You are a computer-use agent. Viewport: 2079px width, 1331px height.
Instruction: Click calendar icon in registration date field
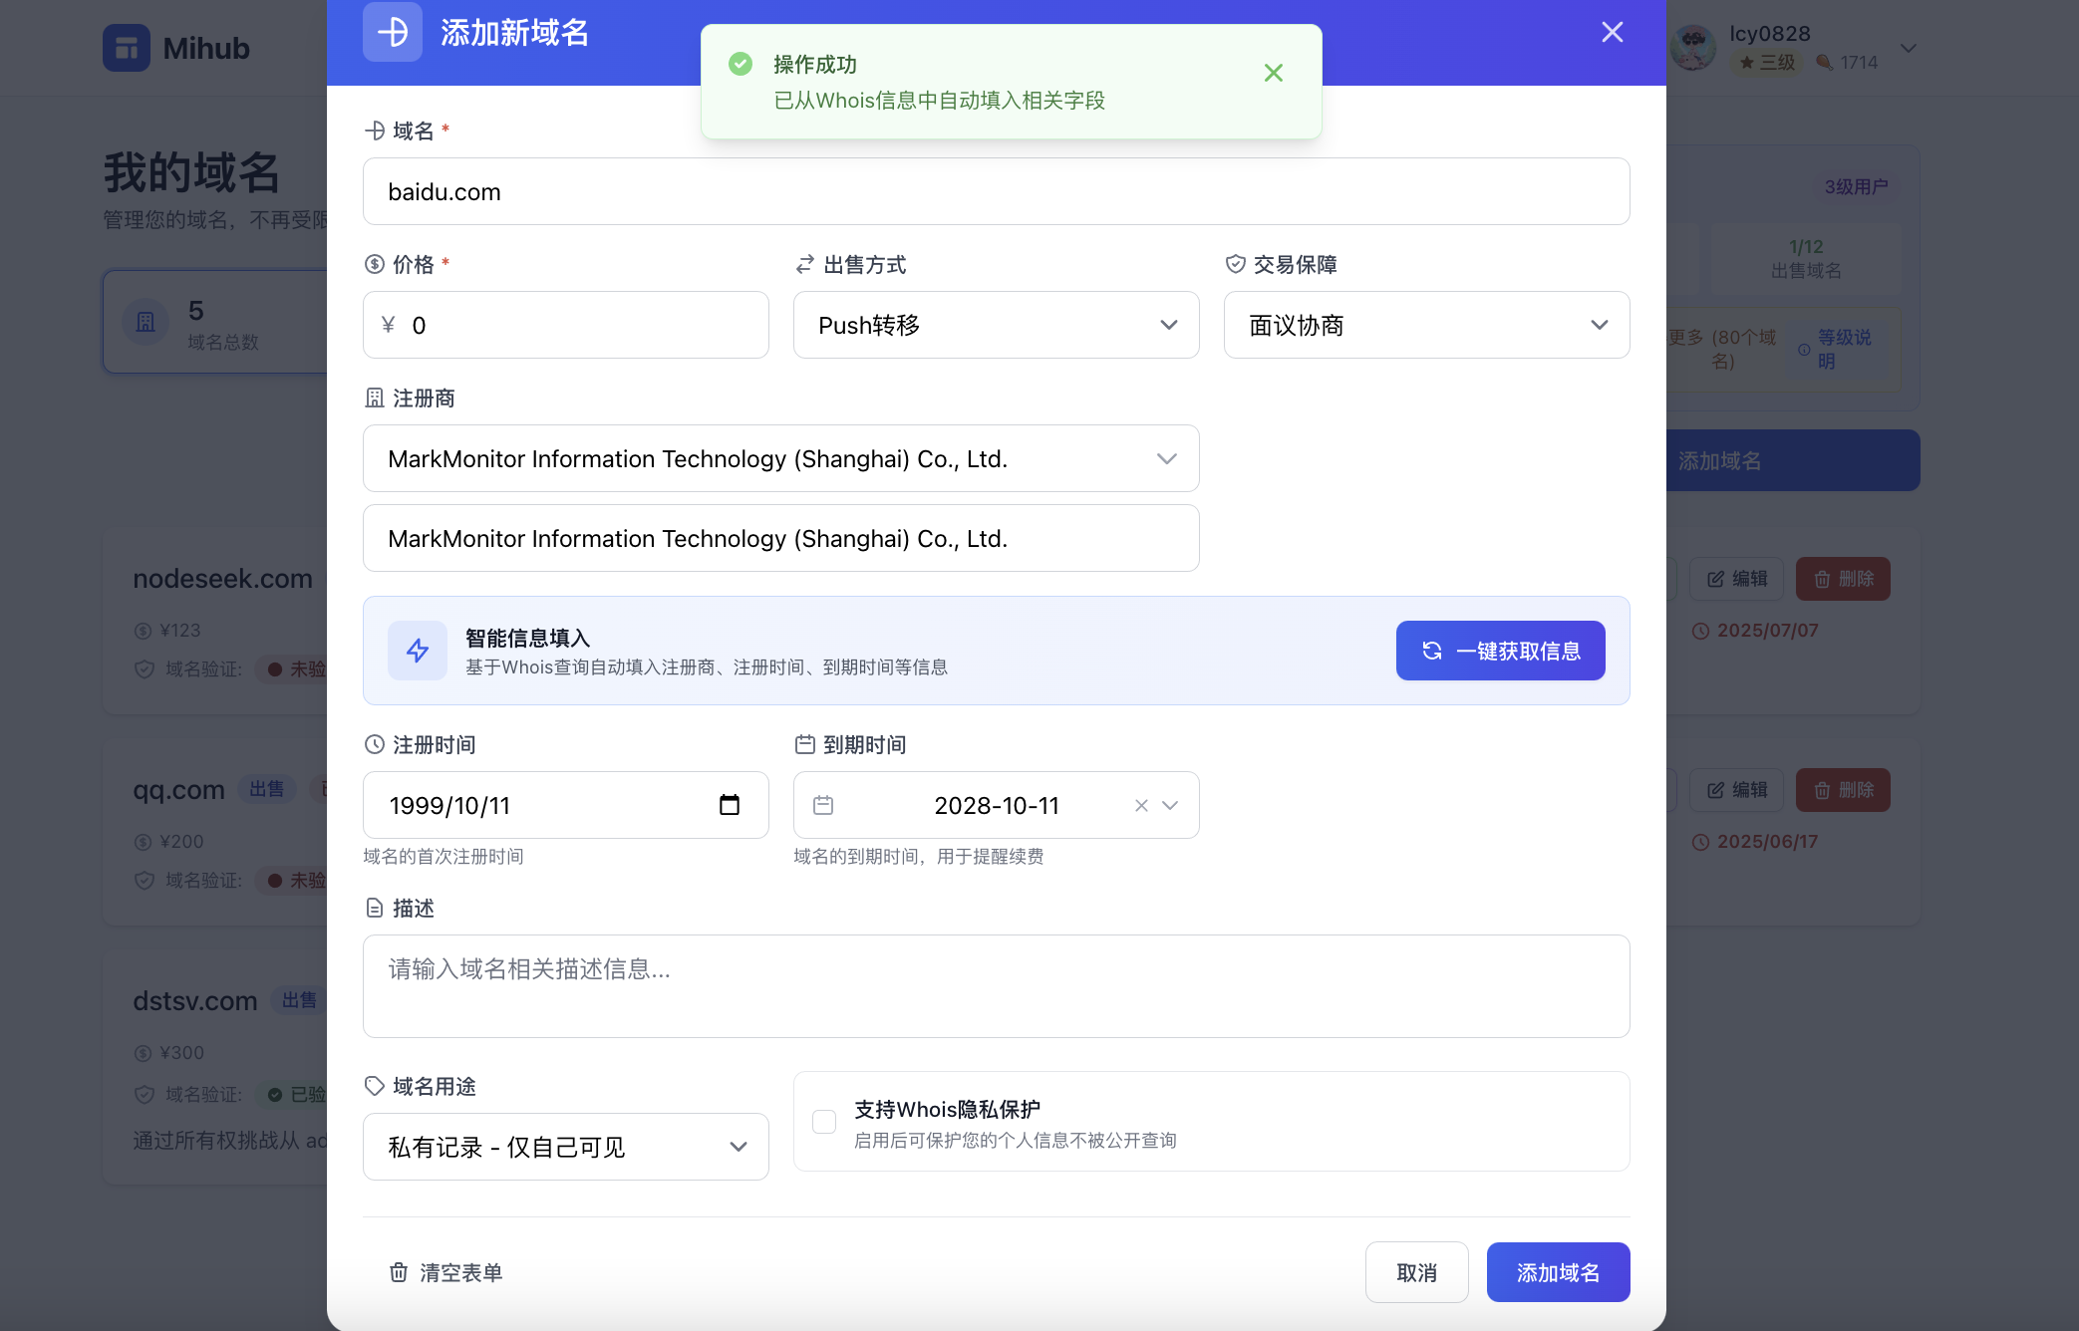(x=729, y=805)
